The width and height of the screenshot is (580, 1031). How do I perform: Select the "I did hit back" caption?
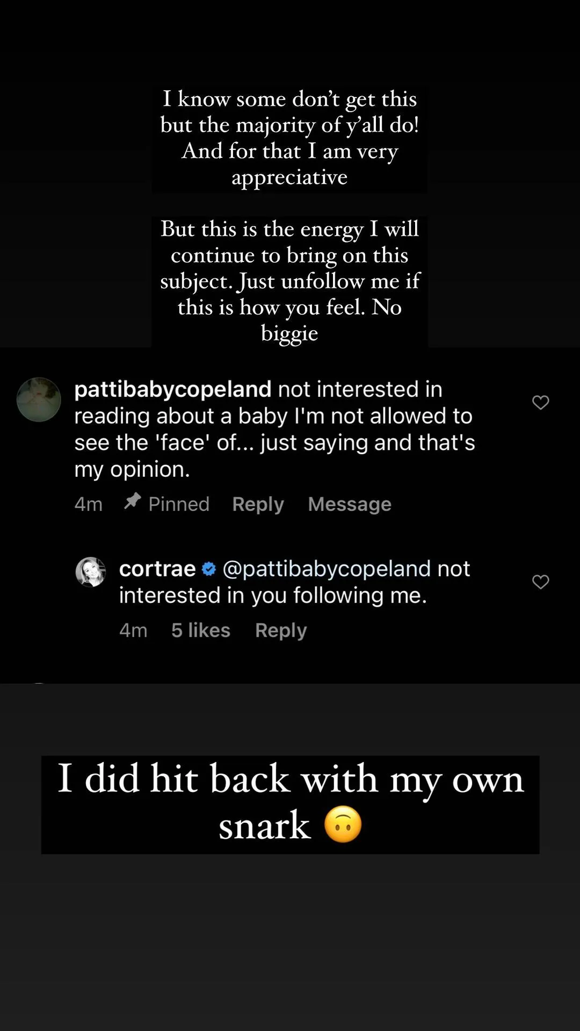[290, 804]
